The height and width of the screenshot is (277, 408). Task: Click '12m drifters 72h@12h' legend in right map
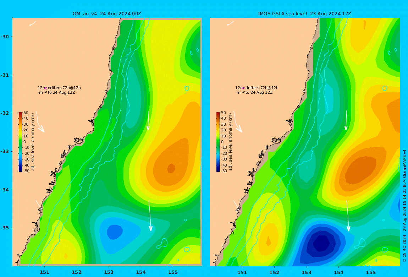(257, 88)
